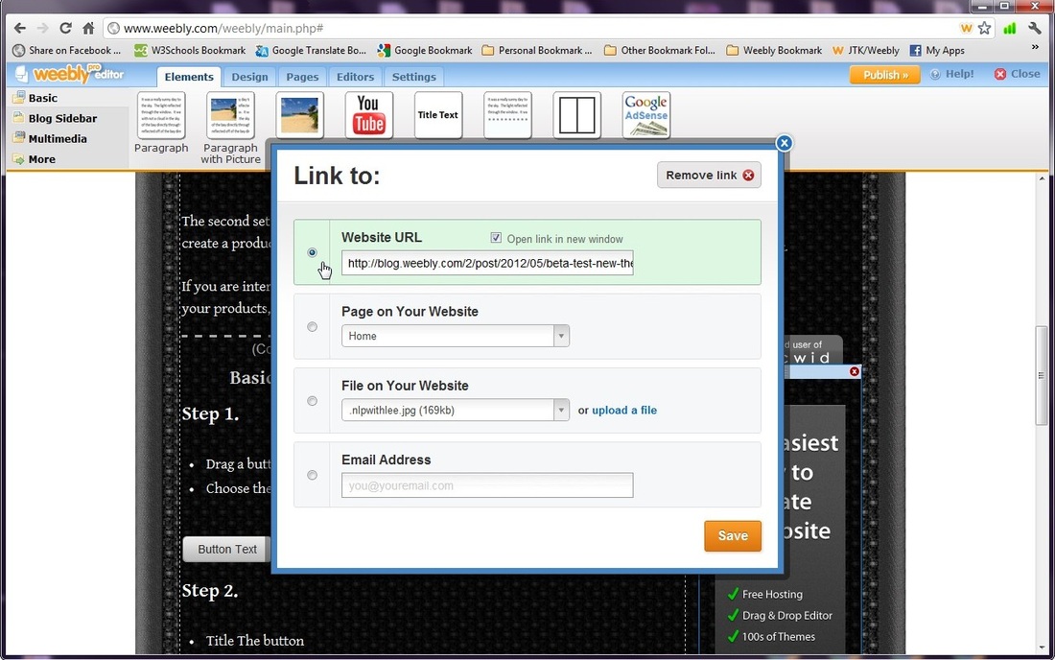1055x660 pixels.
Task: Close the Link to dialog with X
Action: coord(784,143)
